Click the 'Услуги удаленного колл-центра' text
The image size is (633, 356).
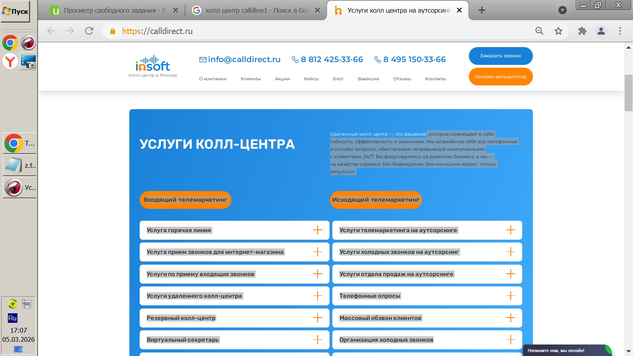pyautogui.click(x=194, y=296)
